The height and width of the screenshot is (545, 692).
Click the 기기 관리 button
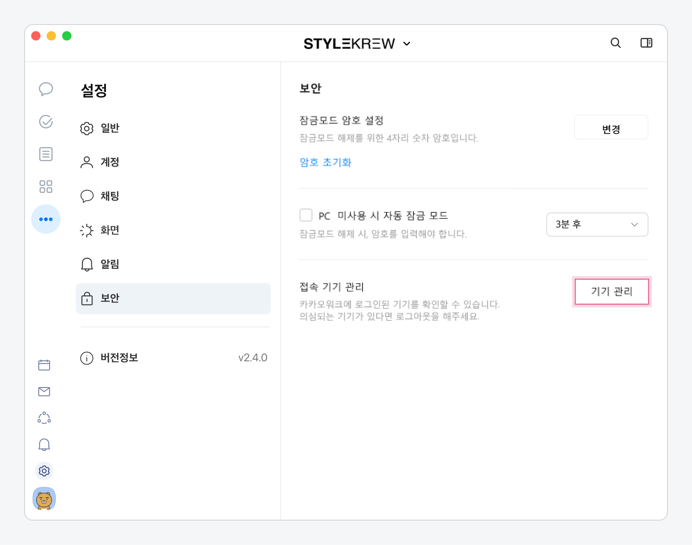(612, 292)
